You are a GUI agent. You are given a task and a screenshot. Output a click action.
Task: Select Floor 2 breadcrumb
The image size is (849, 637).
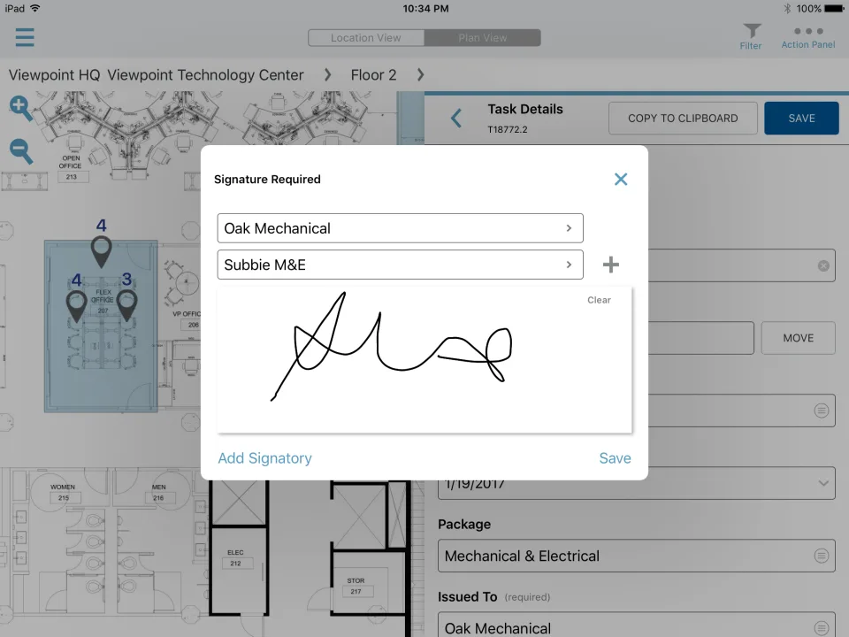pyautogui.click(x=373, y=74)
